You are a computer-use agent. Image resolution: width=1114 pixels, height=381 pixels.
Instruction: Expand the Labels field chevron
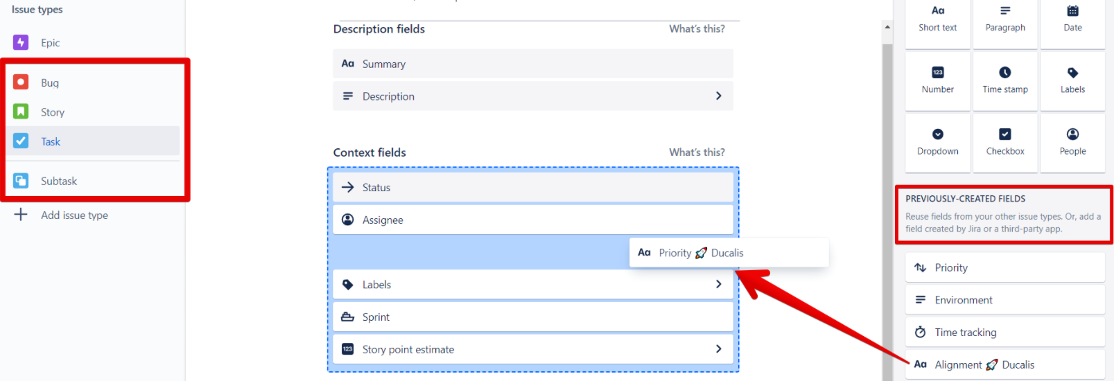718,284
